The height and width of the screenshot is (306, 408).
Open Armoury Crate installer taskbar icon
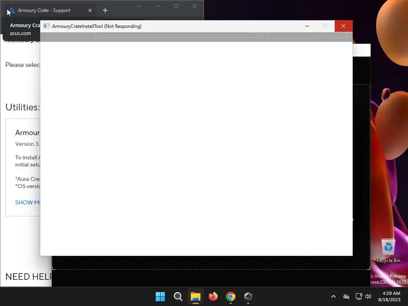(248, 296)
